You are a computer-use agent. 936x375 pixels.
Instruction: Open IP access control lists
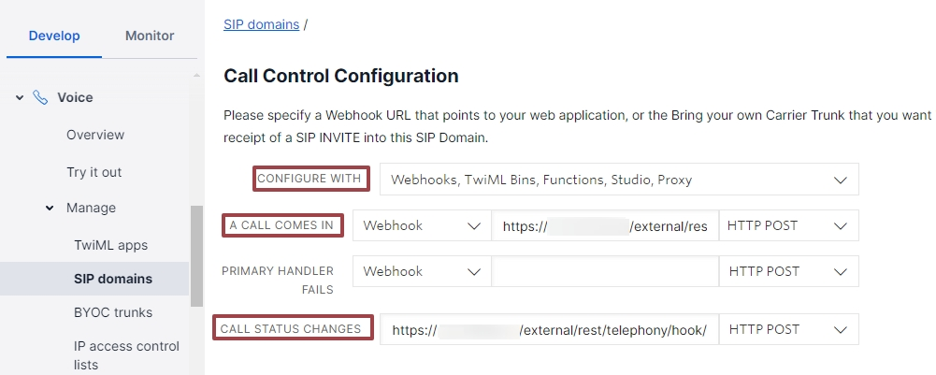tap(126, 355)
